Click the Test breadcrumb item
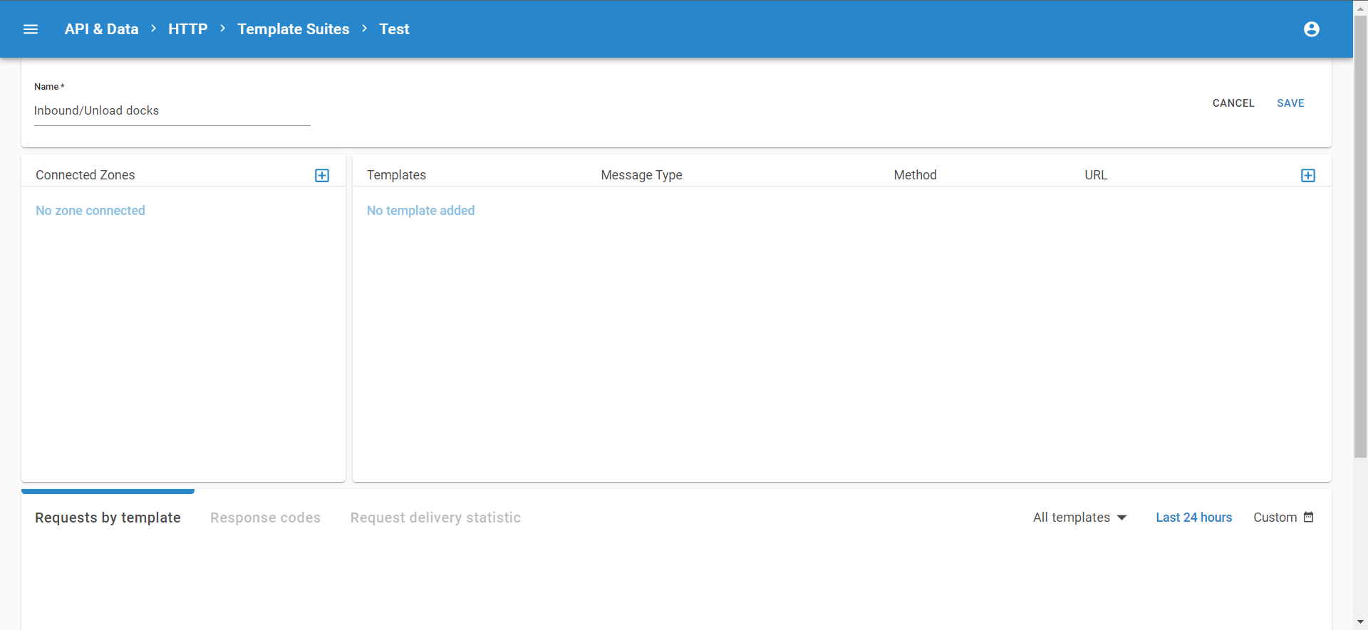The image size is (1368, 630). click(394, 29)
